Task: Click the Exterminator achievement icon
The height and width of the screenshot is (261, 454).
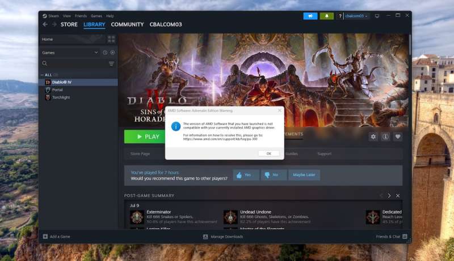Action: (137, 217)
